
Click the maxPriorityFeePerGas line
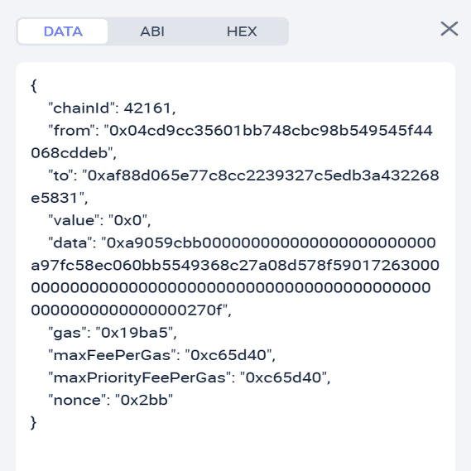click(190, 377)
